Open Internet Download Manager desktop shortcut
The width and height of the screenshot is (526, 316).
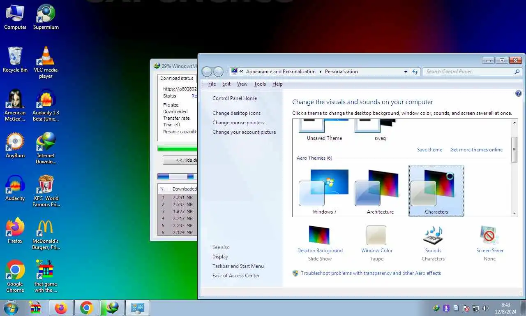(x=46, y=148)
